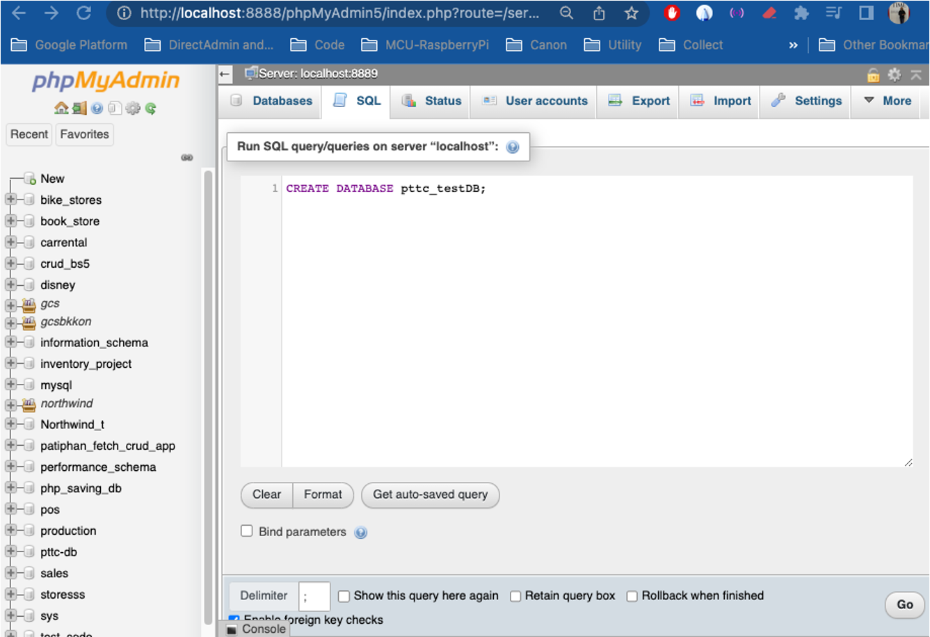Viewport: 930px width, 637px height.
Task: Tick the Retain query box checkbox
Action: pyautogui.click(x=515, y=596)
